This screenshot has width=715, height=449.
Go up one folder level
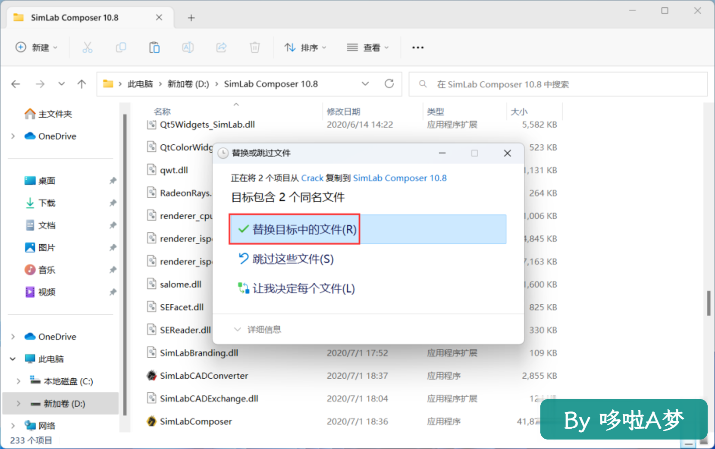click(82, 84)
